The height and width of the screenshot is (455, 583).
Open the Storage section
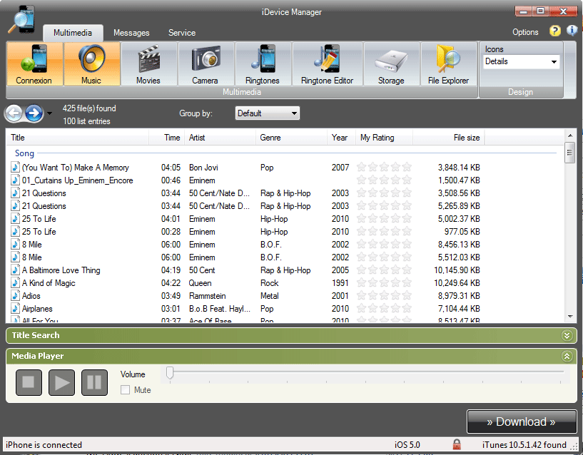(x=392, y=64)
